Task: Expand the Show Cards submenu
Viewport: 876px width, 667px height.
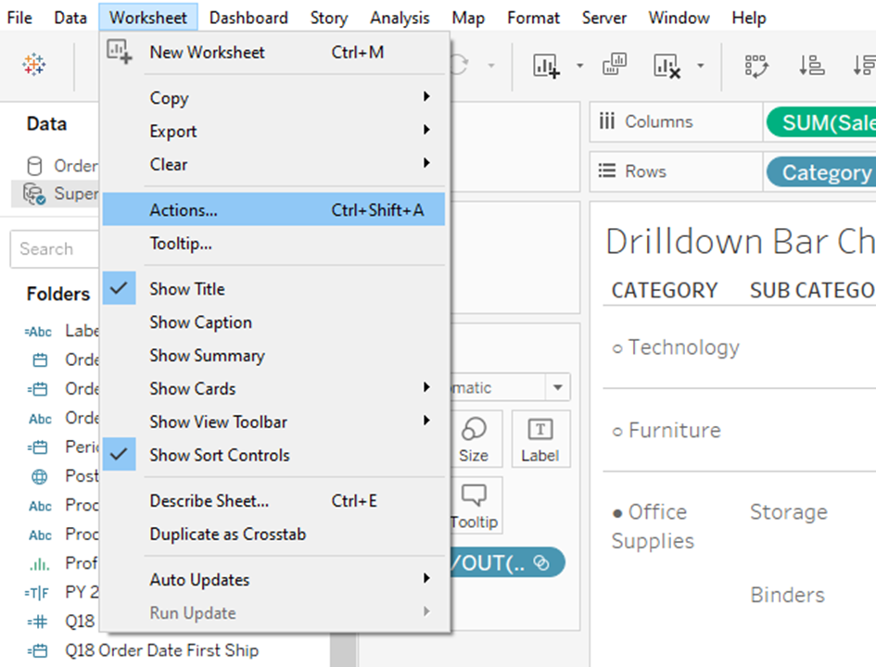Action: tap(273, 388)
